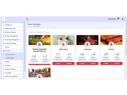Open the Product Catalogue menu item
The height and width of the screenshot is (95, 127).
point(12,43)
